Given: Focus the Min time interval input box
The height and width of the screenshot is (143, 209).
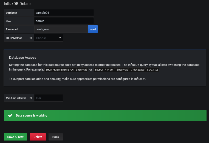Looking at the screenshot, I should [x=48, y=98].
